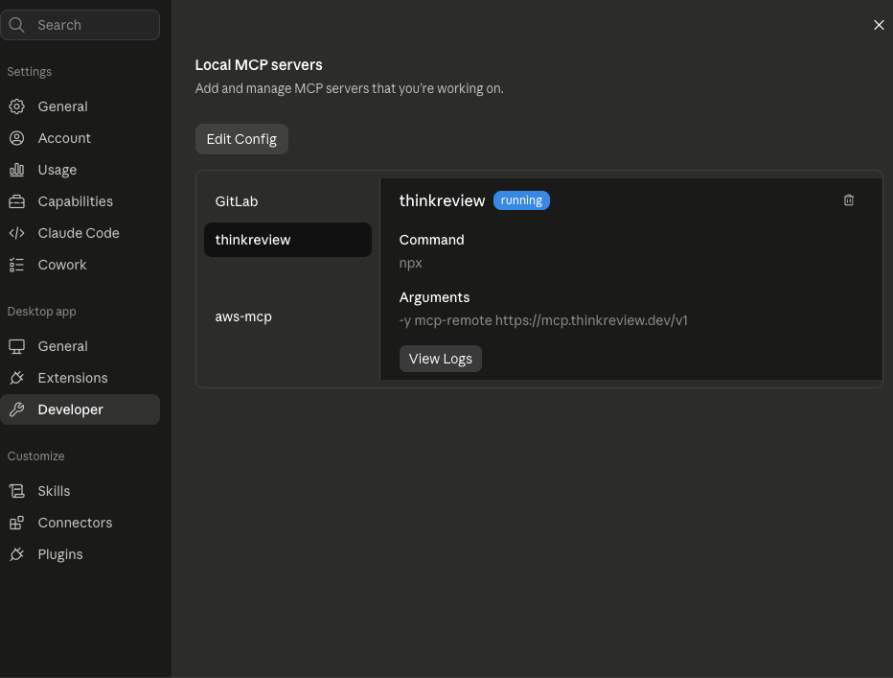Click the Skills scroll icon

[17, 491]
